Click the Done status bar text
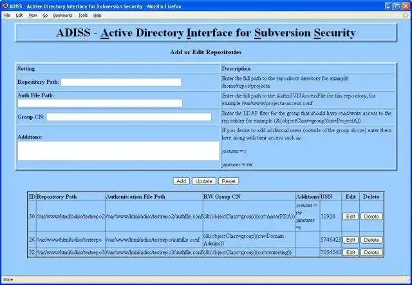 click(8, 279)
